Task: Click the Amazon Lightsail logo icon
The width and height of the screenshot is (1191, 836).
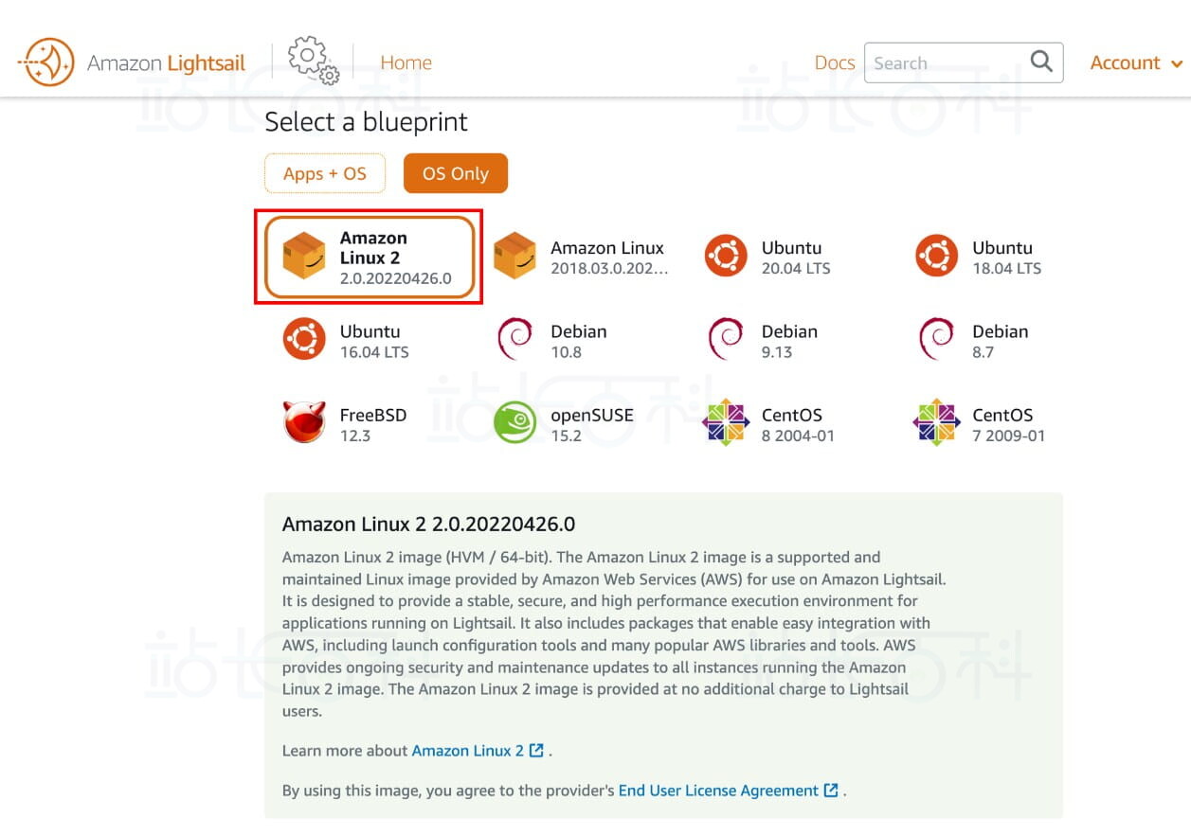Action: (46, 62)
